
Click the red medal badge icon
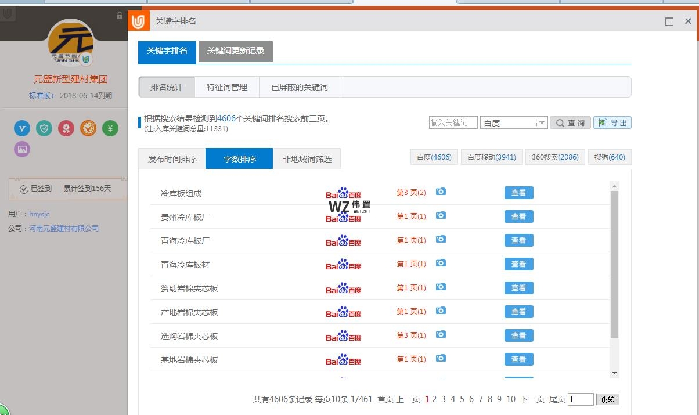click(66, 128)
